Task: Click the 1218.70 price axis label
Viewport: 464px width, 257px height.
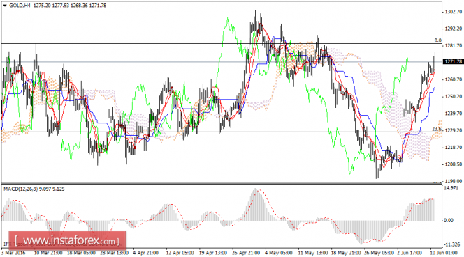Action: 454,148
